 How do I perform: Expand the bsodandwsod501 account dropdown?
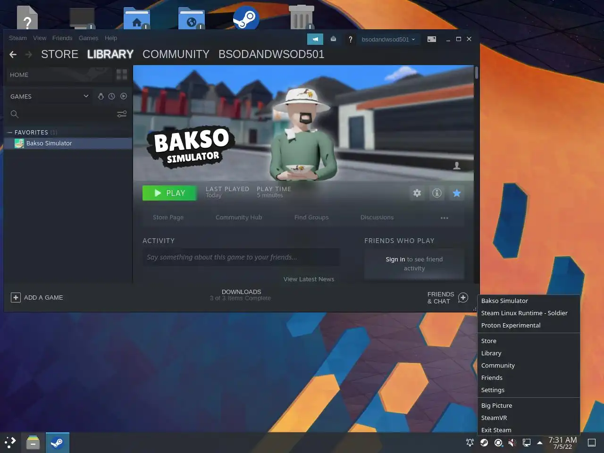[388, 39]
